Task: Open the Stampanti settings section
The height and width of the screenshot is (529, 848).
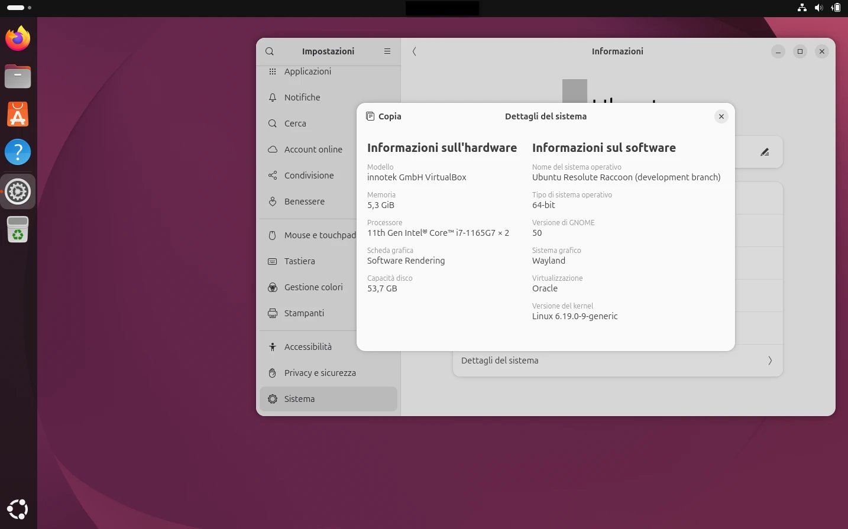Action: 305,313
